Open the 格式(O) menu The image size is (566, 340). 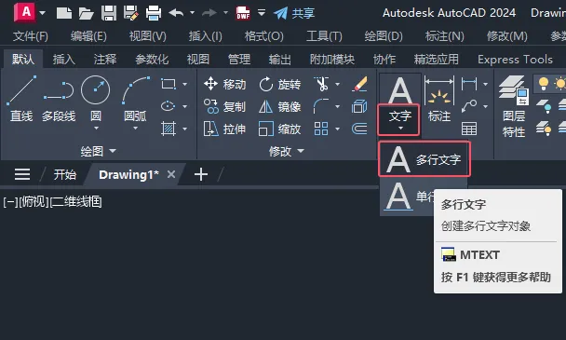[264, 36]
